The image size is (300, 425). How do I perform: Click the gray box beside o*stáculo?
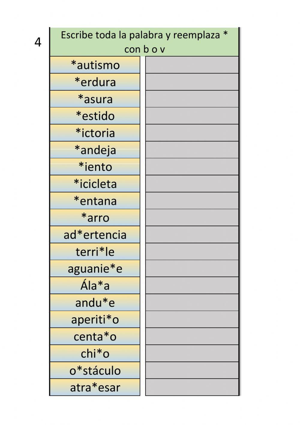(192, 370)
